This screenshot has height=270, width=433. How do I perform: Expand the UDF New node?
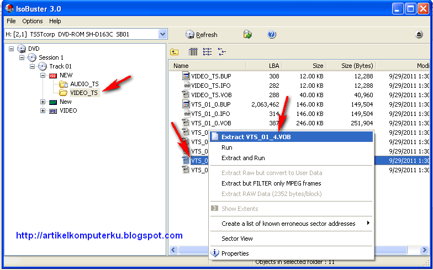click(x=43, y=102)
